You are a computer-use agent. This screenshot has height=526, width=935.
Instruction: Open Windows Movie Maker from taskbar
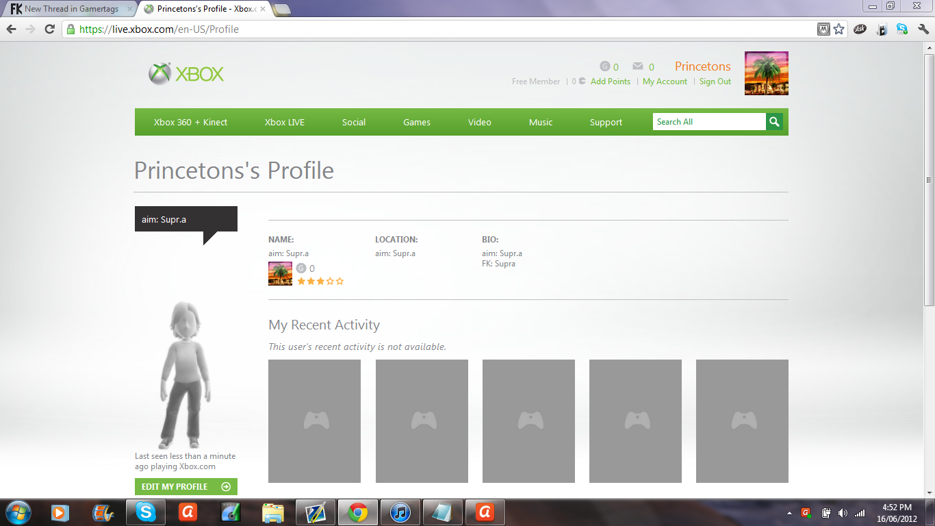(103, 512)
